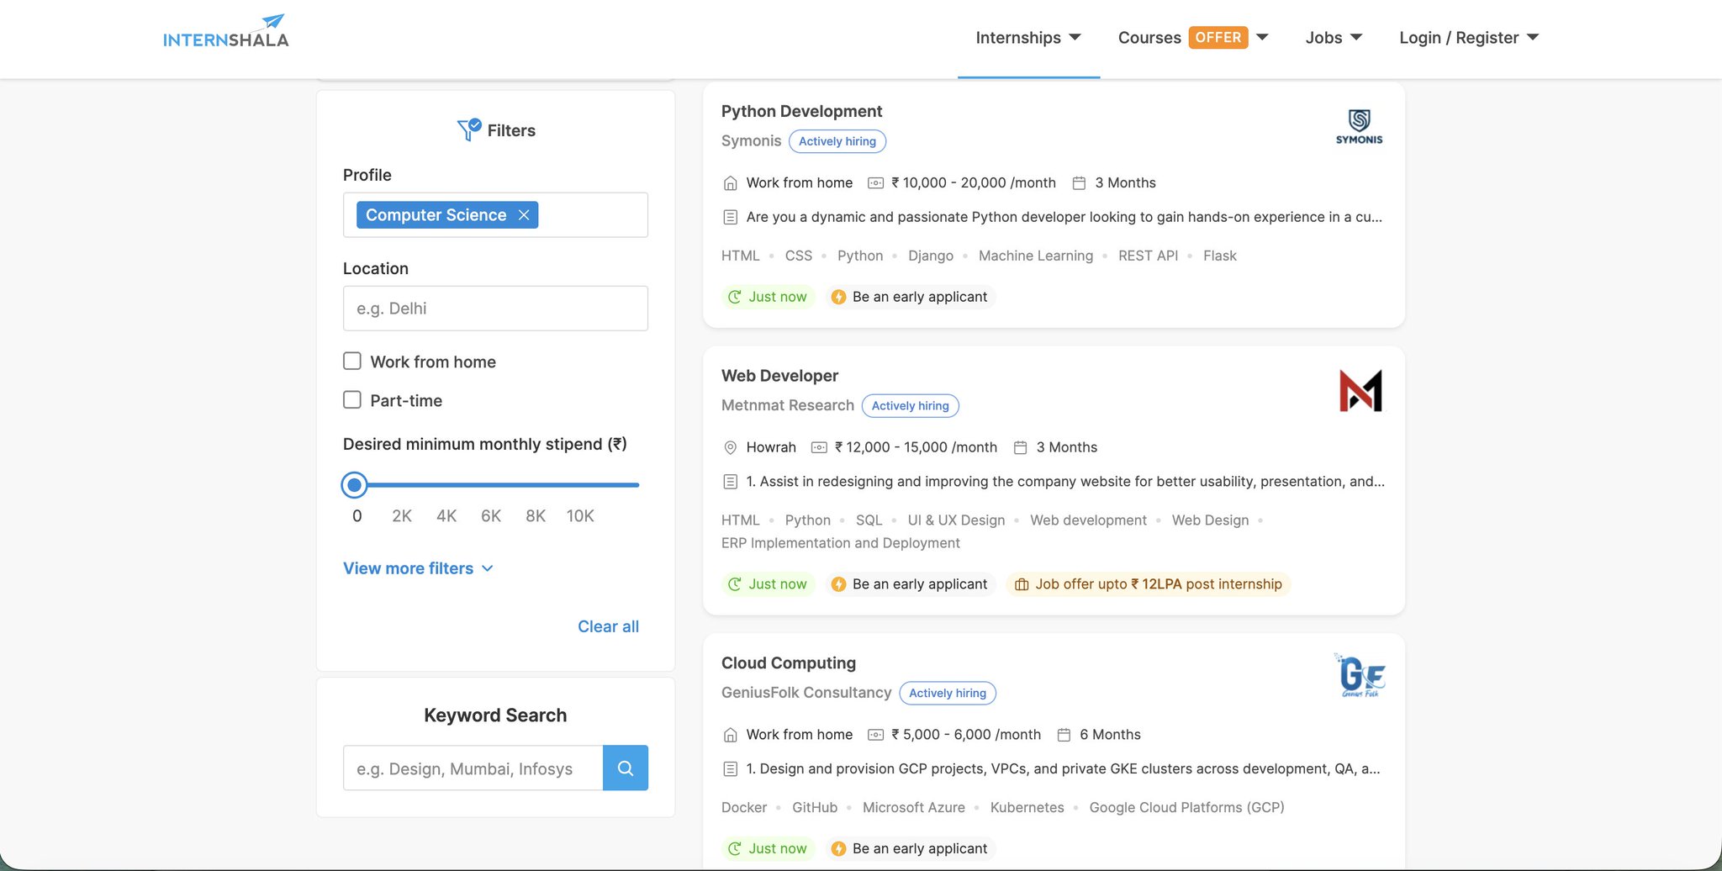Screen dimensions: 1722x871
Task: Click Actively hiring badge for Metnmat Research
Action: [911, 406]
